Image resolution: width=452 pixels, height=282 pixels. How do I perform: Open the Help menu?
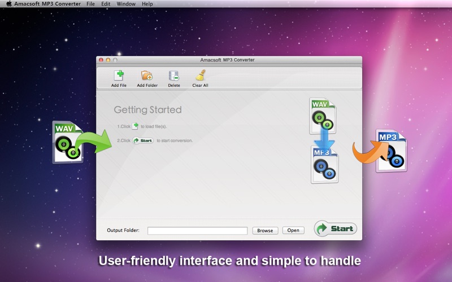[147, 4]
